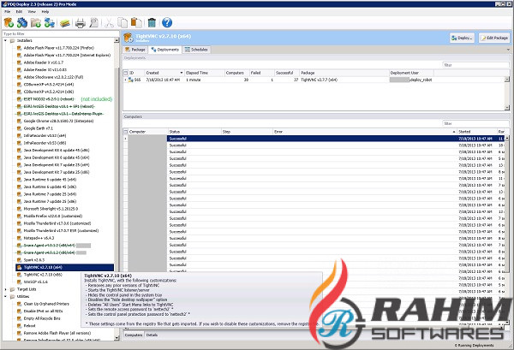The width and height of the screenshot is (514, 350).
Task: Click the Delete trash can toolbar icon
Action: click(152, 22)
